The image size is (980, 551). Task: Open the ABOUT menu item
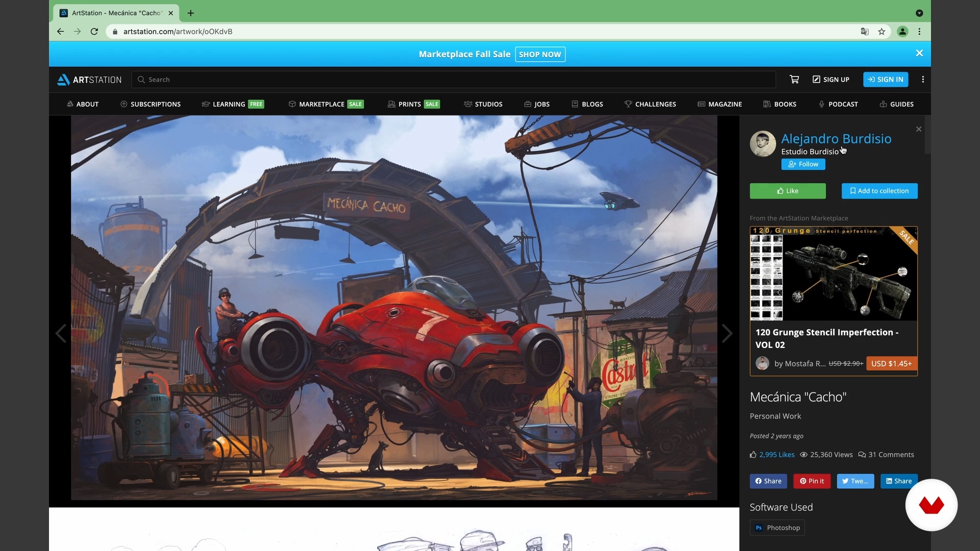pyautogui.click(x=83, y=104)
